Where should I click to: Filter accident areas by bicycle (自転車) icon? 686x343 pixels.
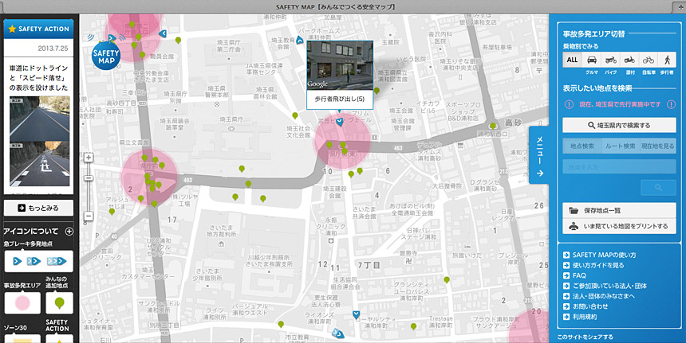[x=649, y=60]
